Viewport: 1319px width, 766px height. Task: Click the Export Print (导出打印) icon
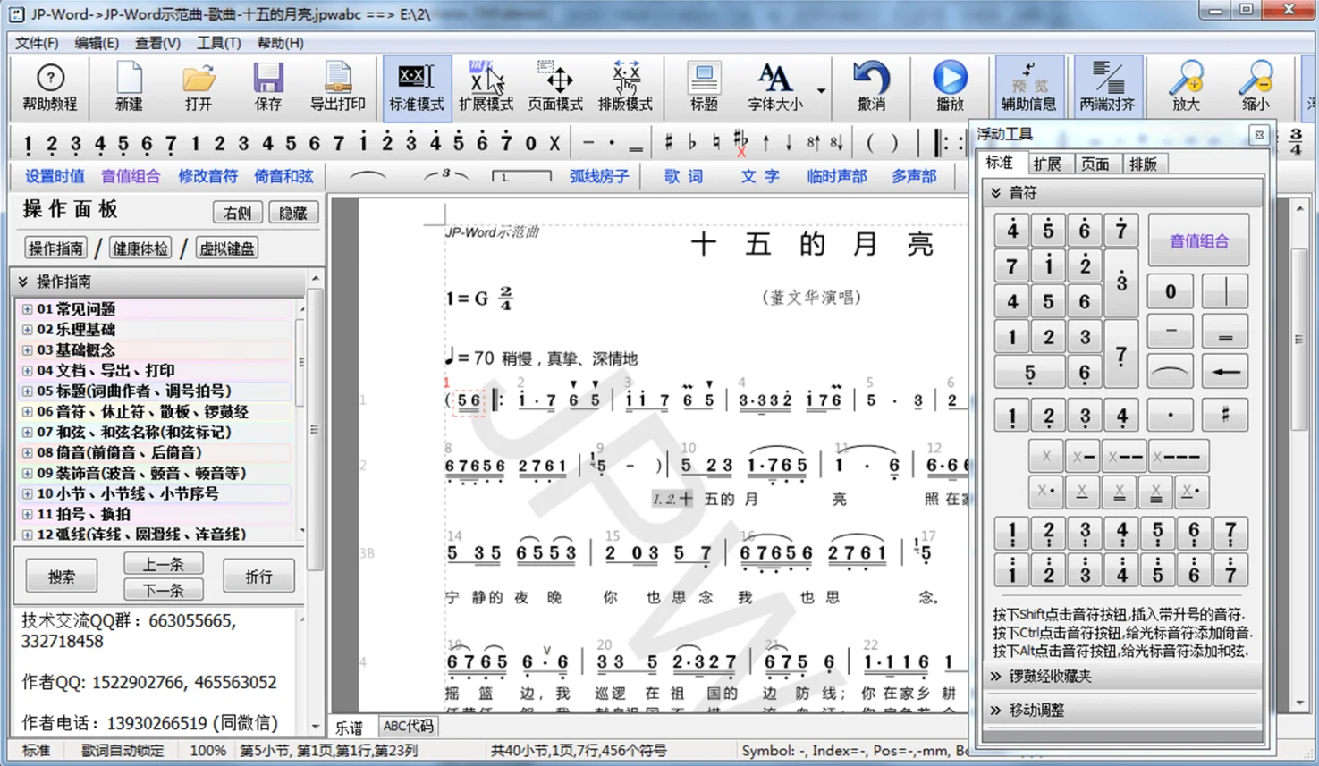337,87
